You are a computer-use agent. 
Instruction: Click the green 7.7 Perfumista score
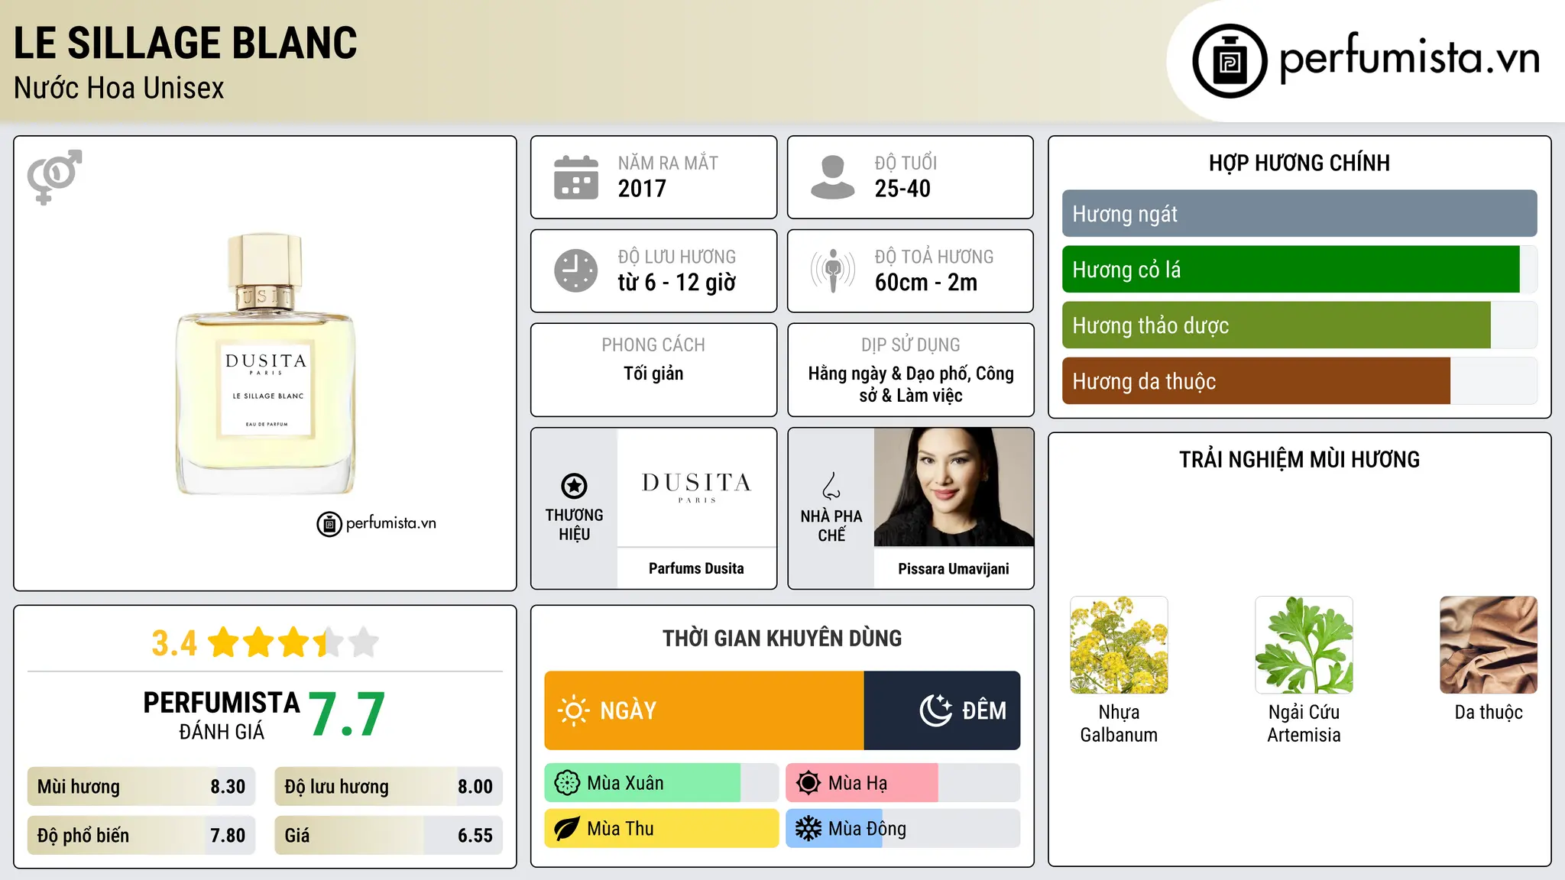pos(347,714)
